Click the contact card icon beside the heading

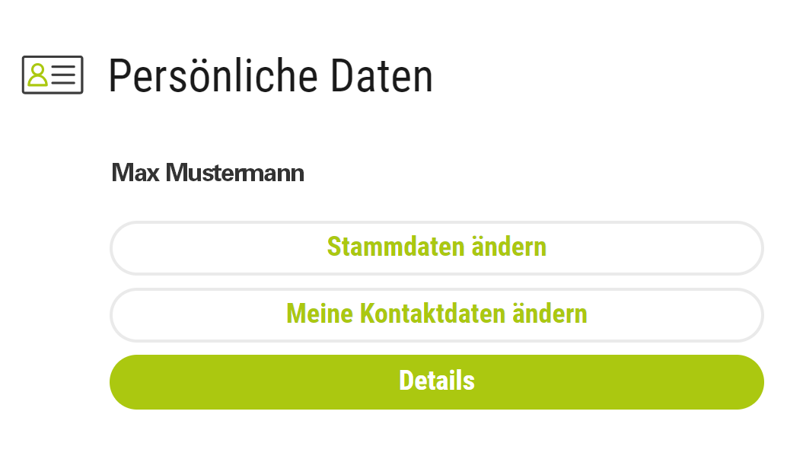click(x=53, y=75)
